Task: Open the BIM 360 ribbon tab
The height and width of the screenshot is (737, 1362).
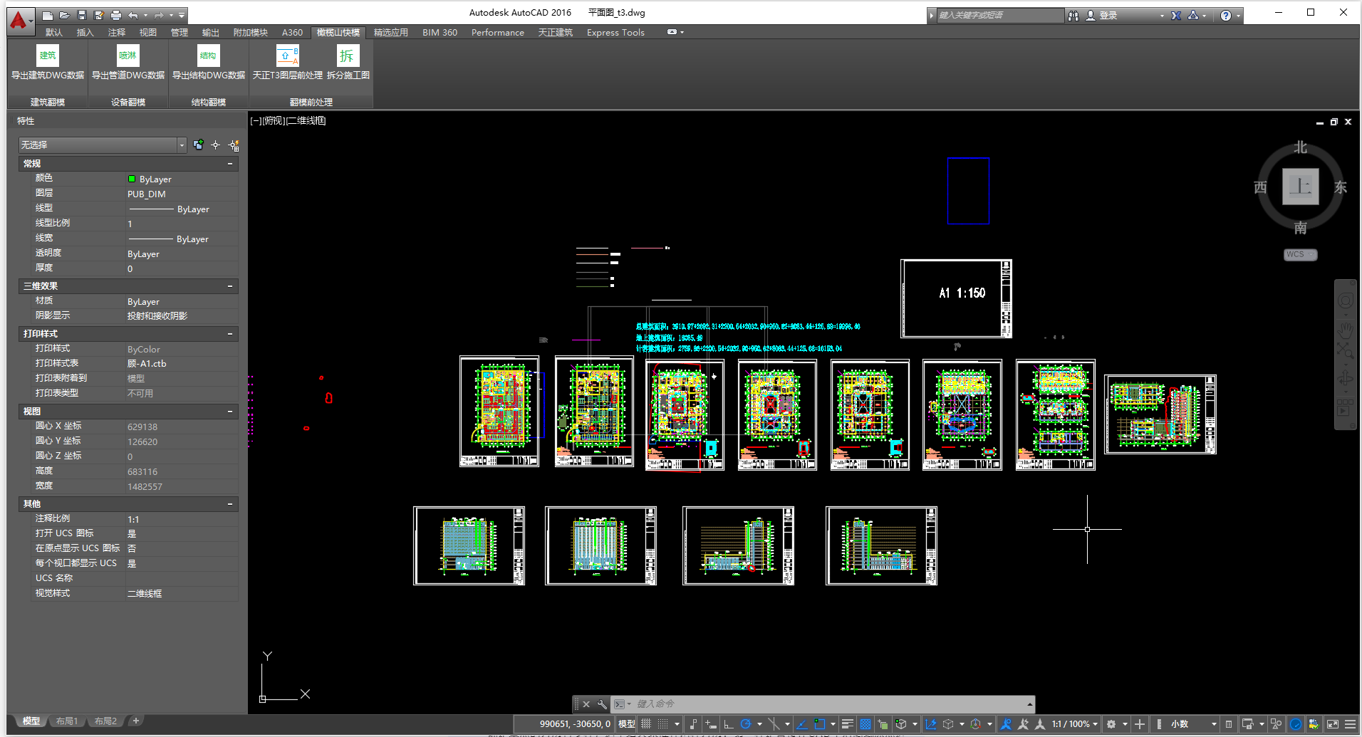Action: pos(440,33)
